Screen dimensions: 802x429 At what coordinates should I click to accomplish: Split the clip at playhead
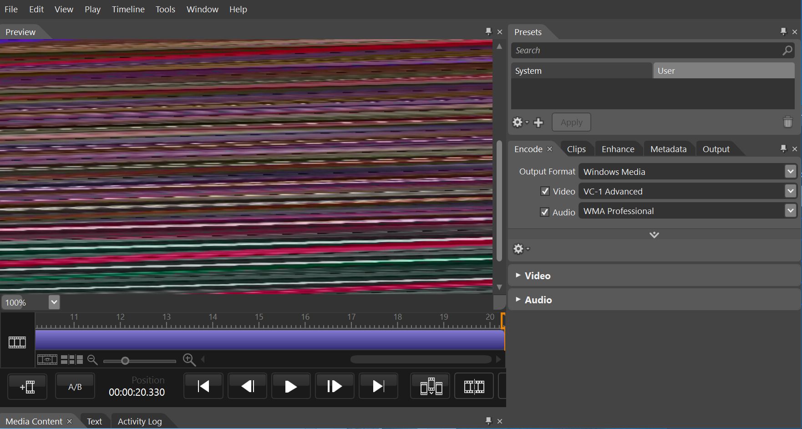pyautogui.click(x=474, y=386)
